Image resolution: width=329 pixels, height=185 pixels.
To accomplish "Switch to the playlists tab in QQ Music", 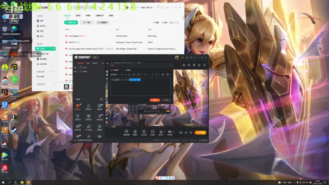I will [78, 16].
